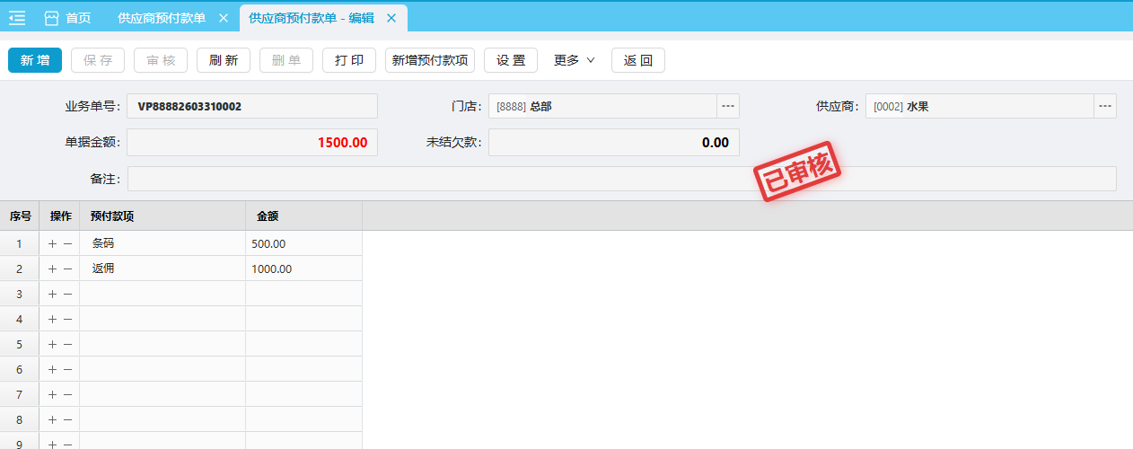
Task: Click into the 备注 input field
Action: [x=621, y=179]
